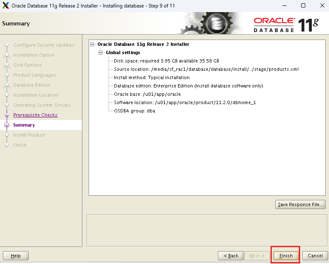Select the Oracle base: /u01/app/oracle row
This screenshot has height=264, width=329.
(x=147, y=94)
